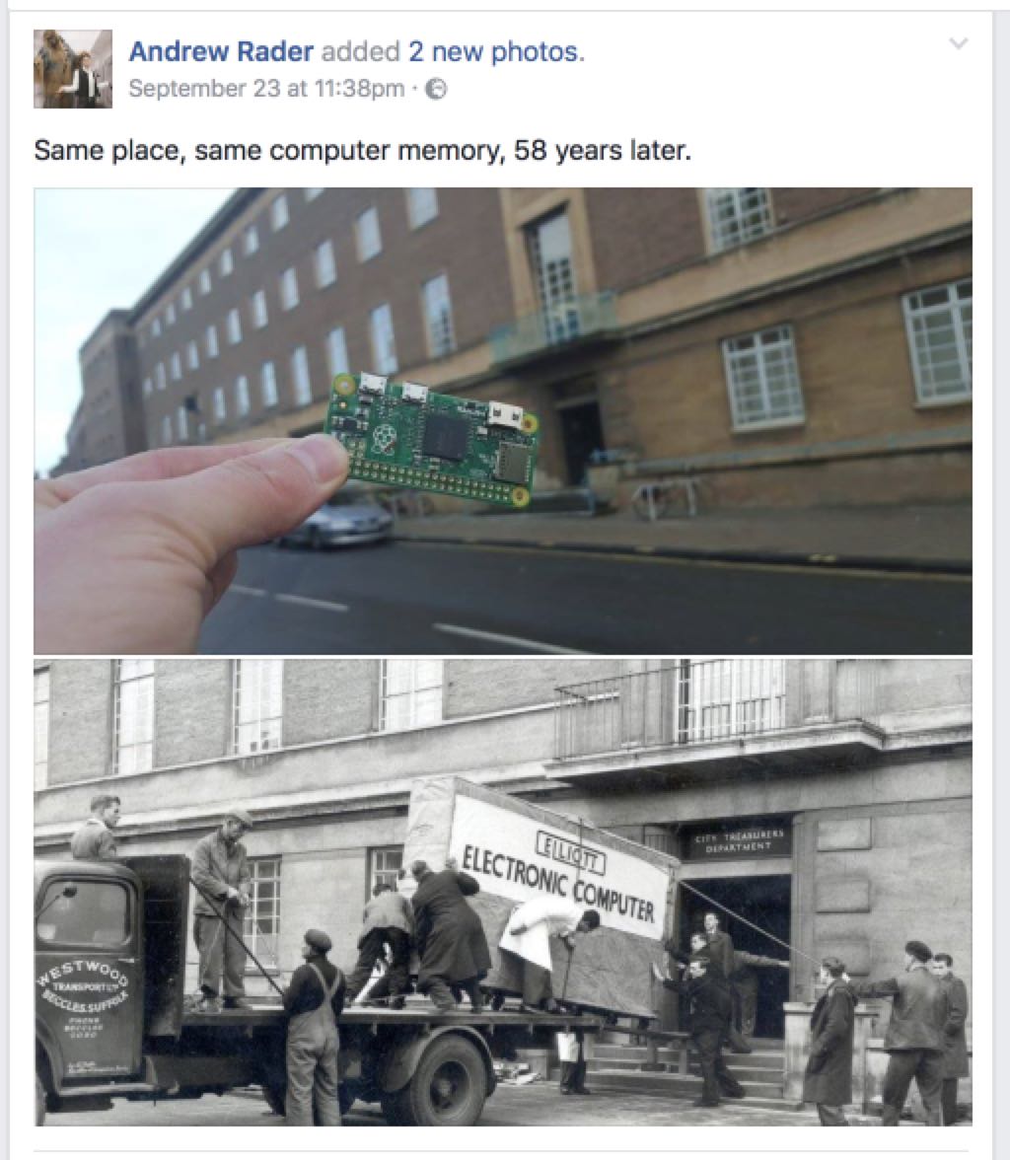Click the silver car parked on the street
This screenshot has height=1160, width=1010.
coord(336,520)
